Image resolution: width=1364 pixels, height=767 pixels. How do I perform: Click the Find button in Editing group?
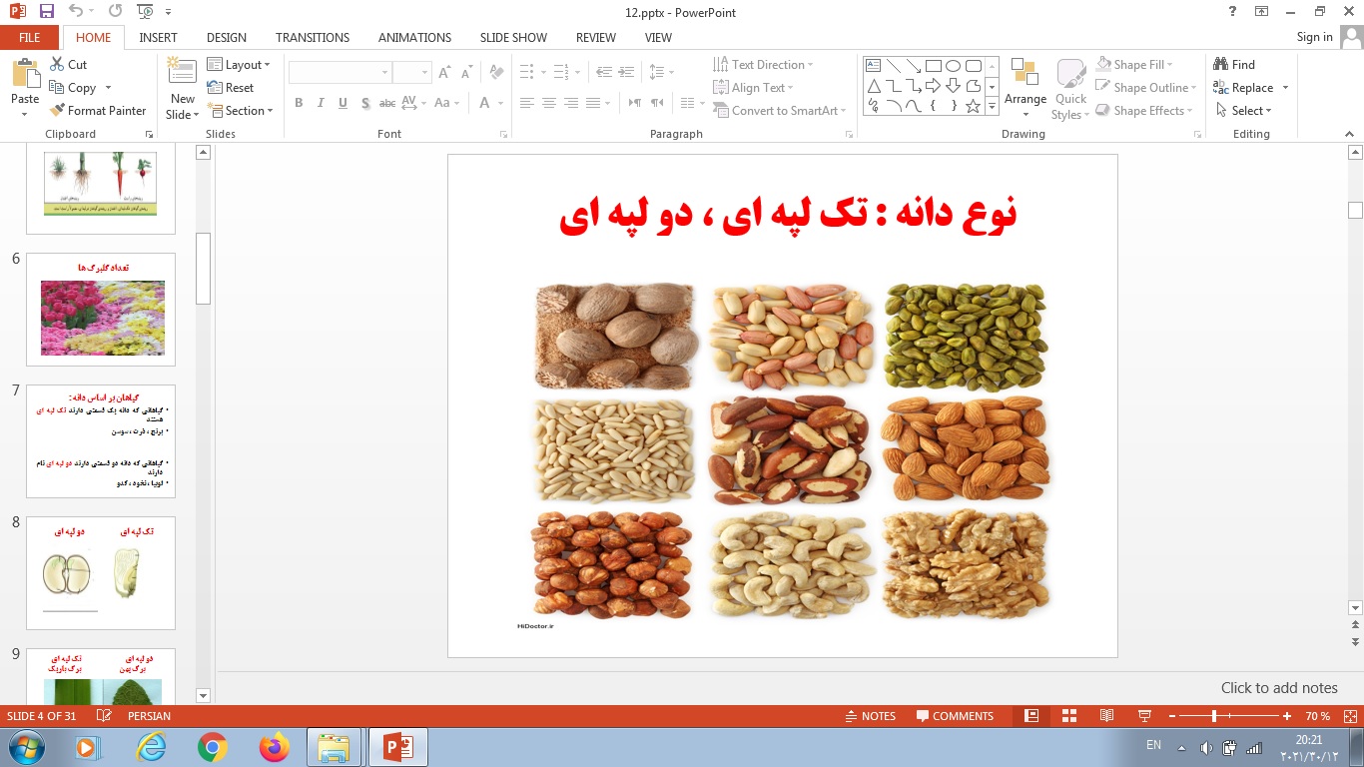point(1234,64)
